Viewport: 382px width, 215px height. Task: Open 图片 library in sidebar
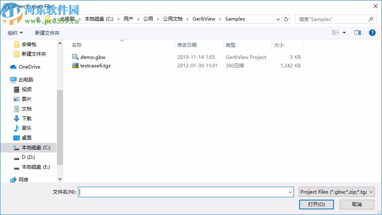pos(23,99)
